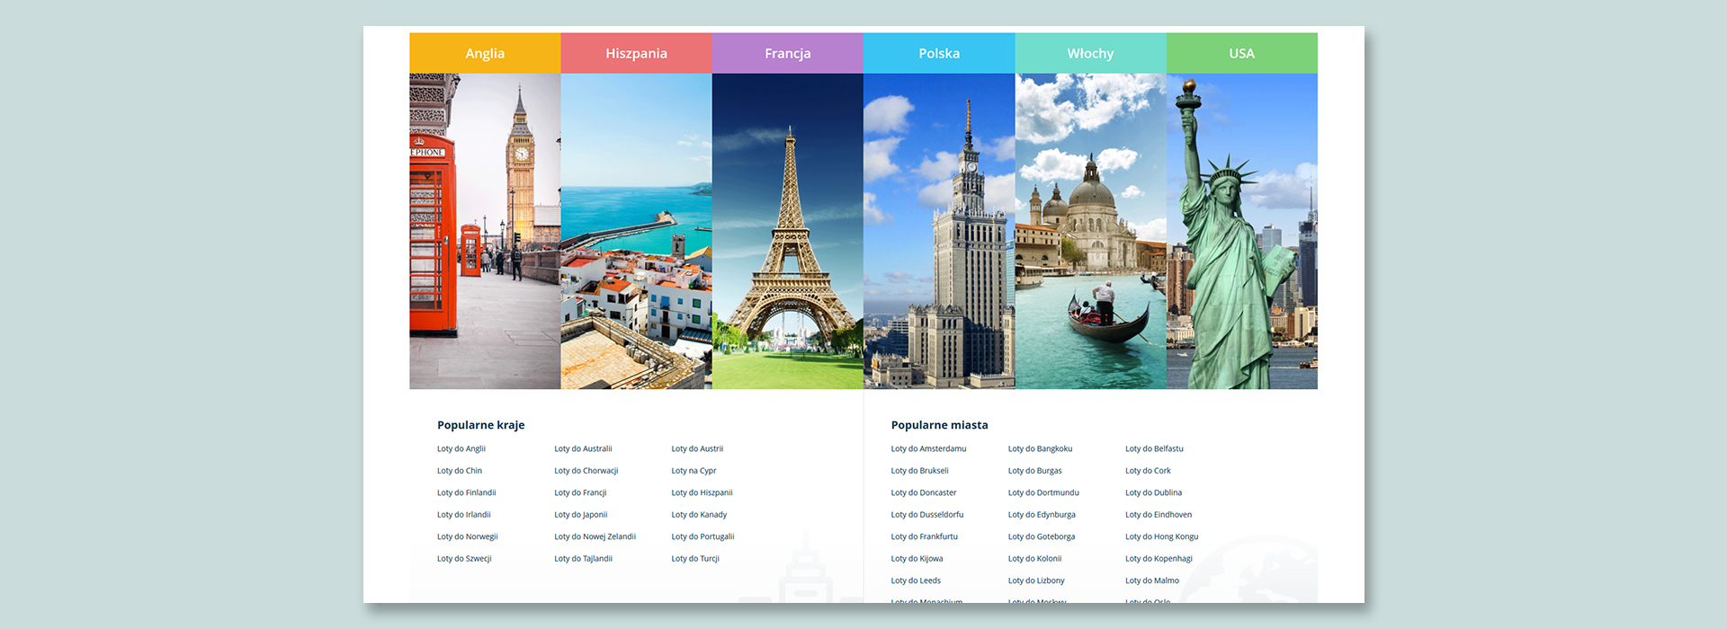Choose the Loty do Burgas link
Image resolution: width=1727 pixels, height=629 pixels.
(1035, 471)
